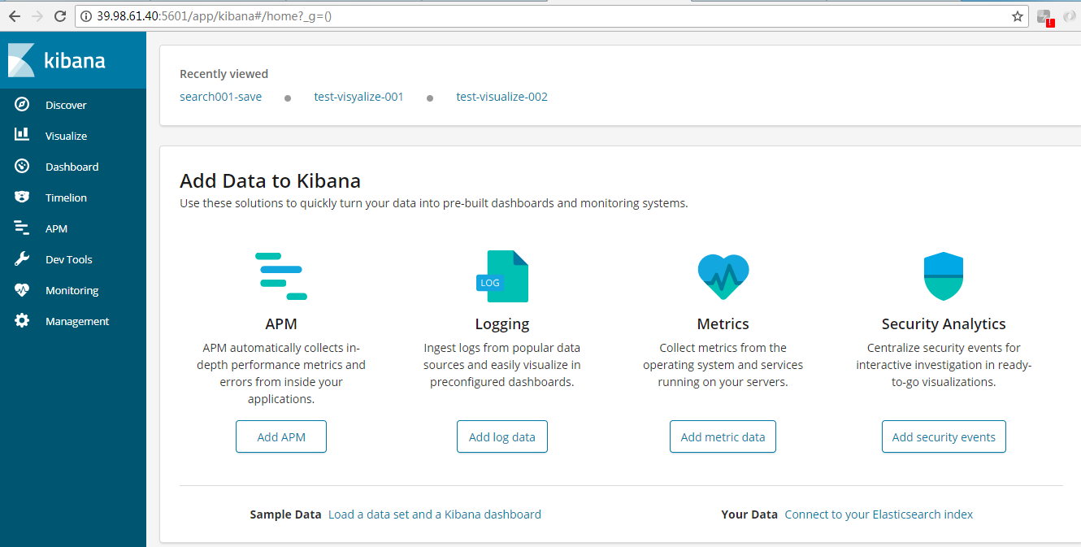
Task: Open recently viewed search001-save
Action: [220, 97]
